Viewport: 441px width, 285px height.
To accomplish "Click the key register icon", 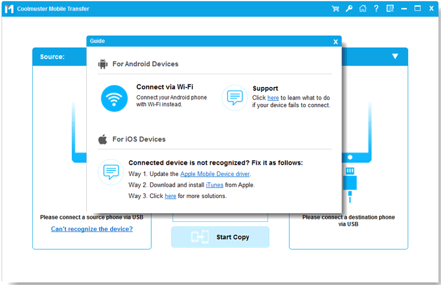I will pos(349,8).
